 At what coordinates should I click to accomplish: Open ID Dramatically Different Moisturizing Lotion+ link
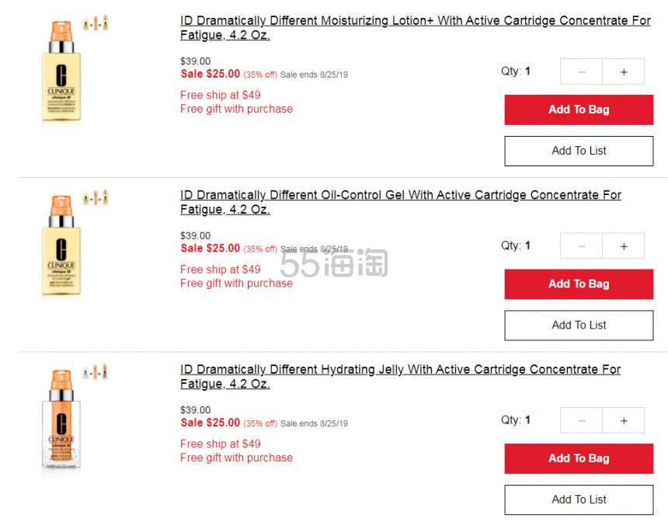pyautogui.click(x=415, y=28)
